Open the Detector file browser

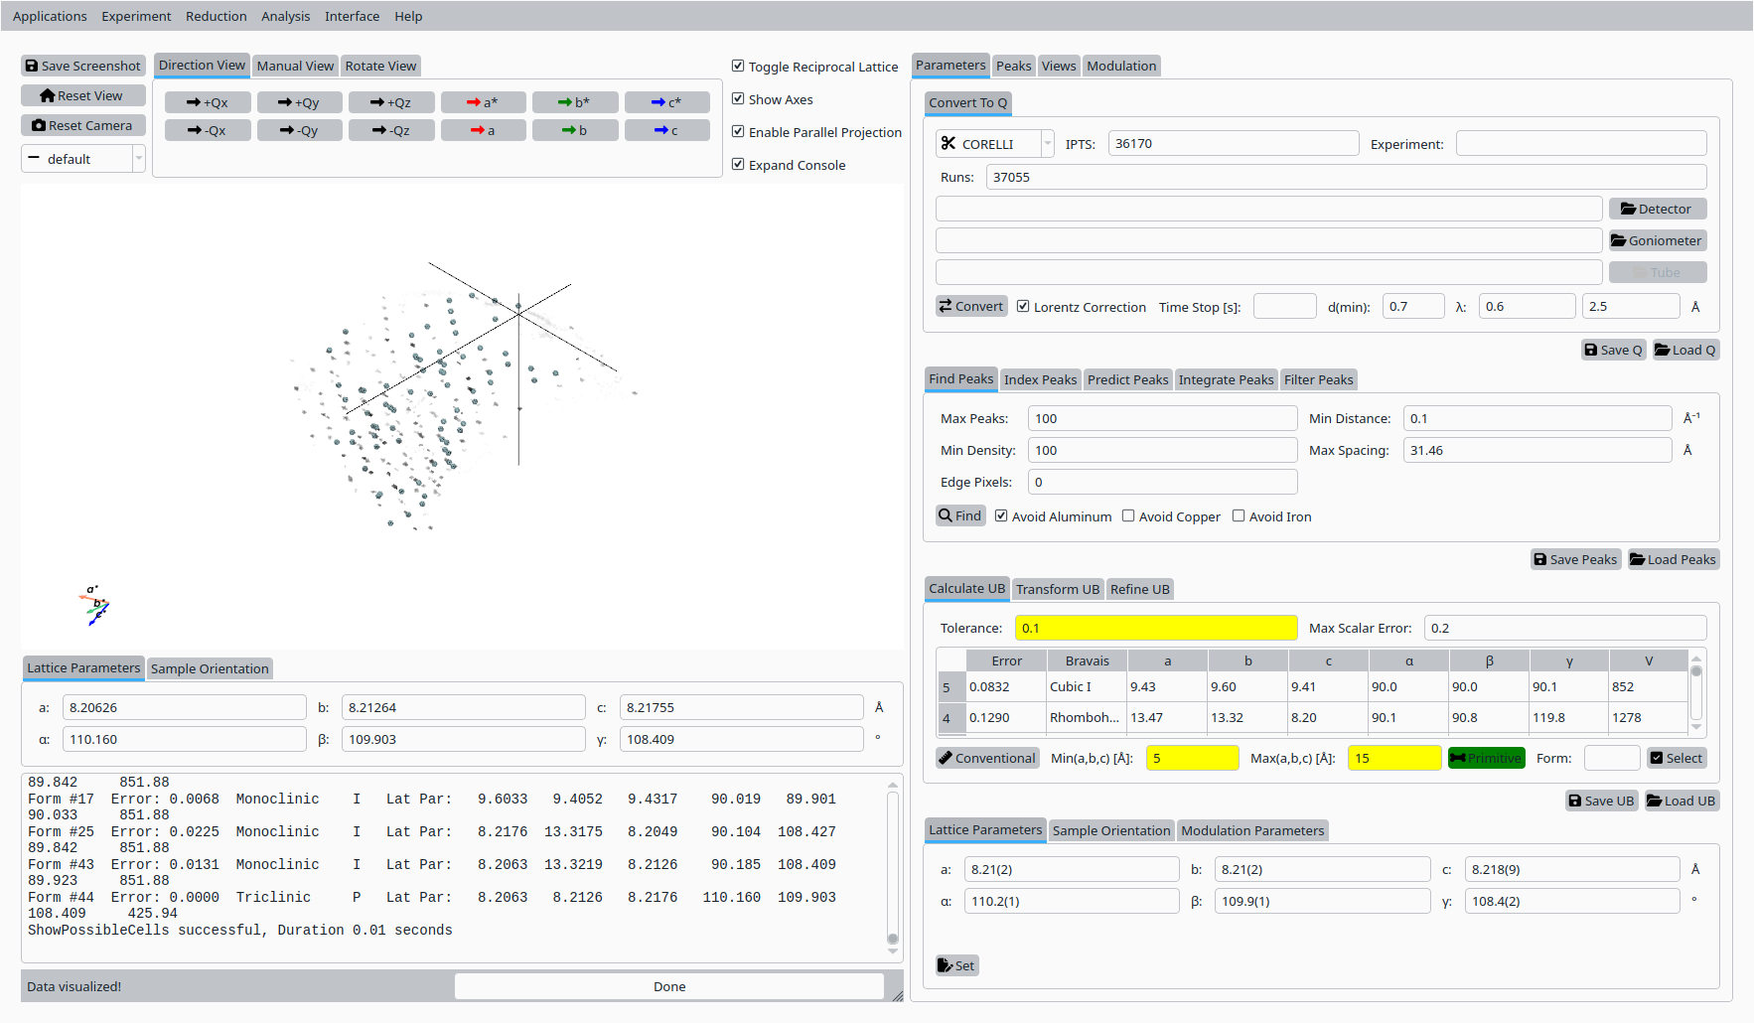point(1657,209)
